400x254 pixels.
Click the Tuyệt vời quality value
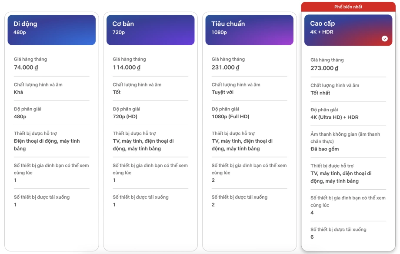(223, 92)
